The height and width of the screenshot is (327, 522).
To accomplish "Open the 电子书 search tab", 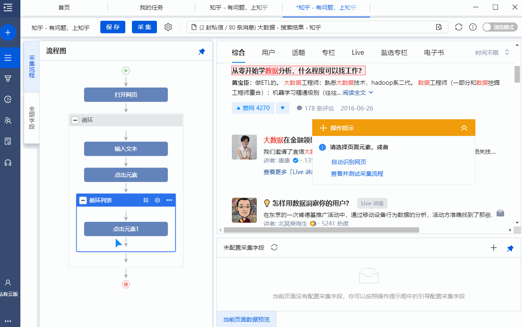I will coord(434,52).
